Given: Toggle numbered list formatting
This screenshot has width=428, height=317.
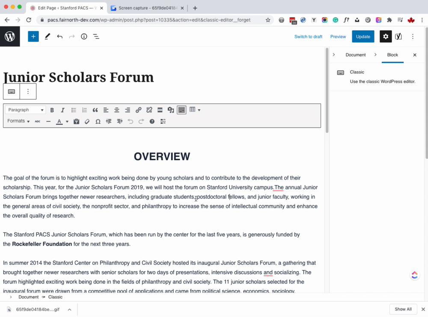Looking at the screenshot, I should point(84,110).
